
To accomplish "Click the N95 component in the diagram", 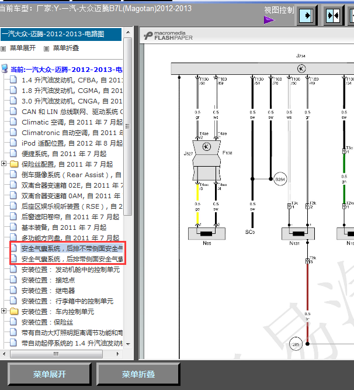I will [207, 234].
